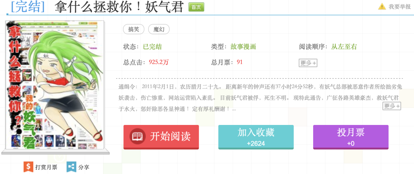Click the book icon on 开始阅读
Viewport: 414px width, 174px height.
pos(137,136)
